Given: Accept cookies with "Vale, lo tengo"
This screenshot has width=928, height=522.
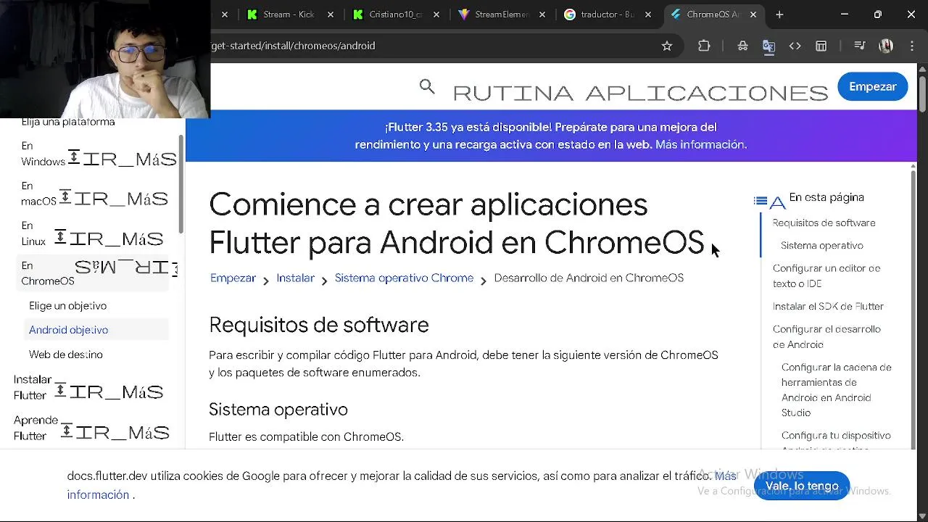Looking at the screenshot, I should point(802,486).
